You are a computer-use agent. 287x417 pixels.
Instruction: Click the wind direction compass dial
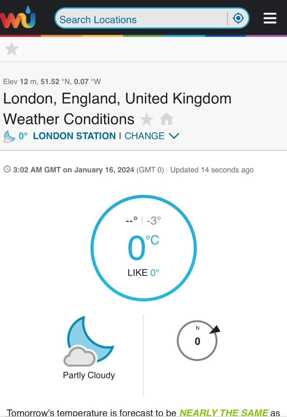coord(197,341)
